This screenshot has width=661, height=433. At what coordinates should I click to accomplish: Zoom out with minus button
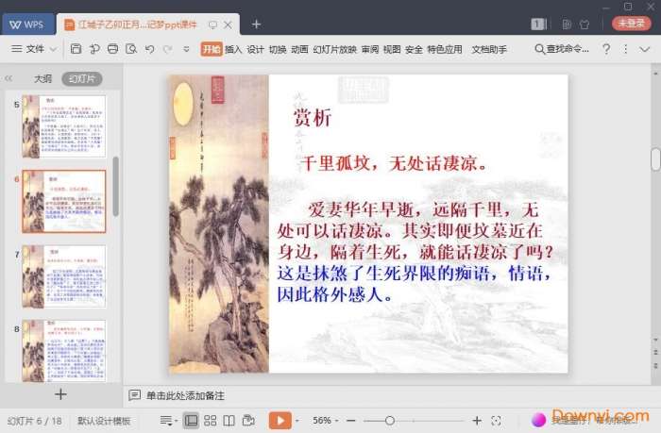tap(350, 421)
